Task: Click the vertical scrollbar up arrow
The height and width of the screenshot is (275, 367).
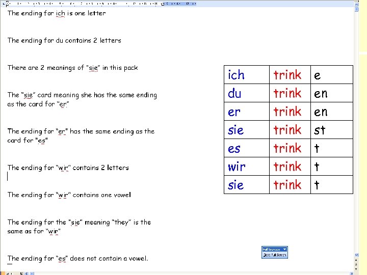Action: (356, 4)
